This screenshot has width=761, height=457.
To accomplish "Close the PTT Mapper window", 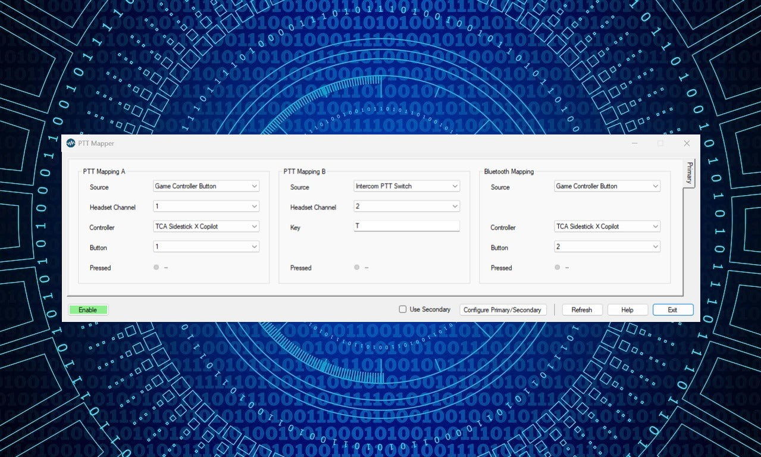I will [x=687, y=143].
